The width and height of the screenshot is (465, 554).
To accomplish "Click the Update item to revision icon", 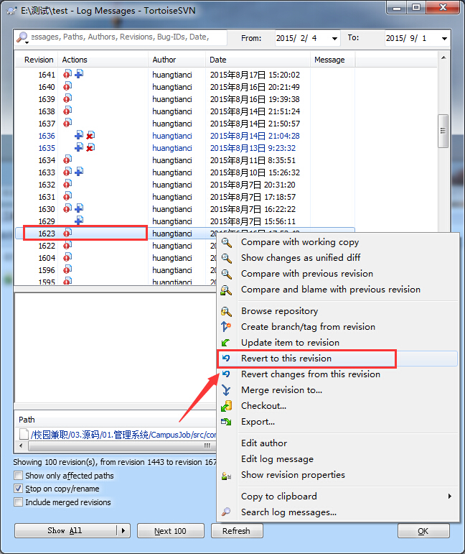I will tap(226, 342).
